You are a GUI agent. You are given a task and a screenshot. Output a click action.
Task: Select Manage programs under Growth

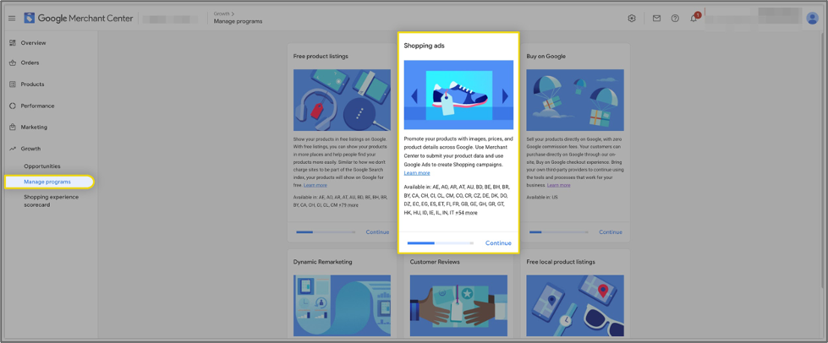point(49,182)
